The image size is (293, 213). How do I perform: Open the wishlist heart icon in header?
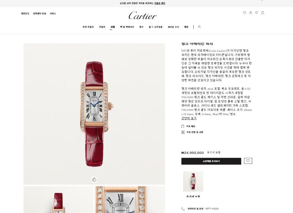pyautogui.click(x=244, y=13)
